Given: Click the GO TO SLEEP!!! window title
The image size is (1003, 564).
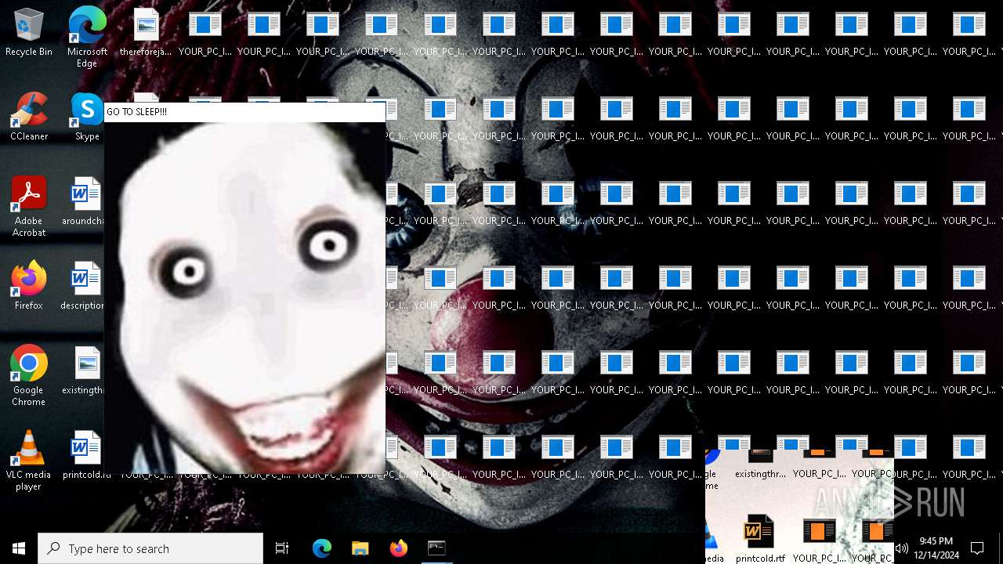Looking at the screenshot, I should click(136, 112).
